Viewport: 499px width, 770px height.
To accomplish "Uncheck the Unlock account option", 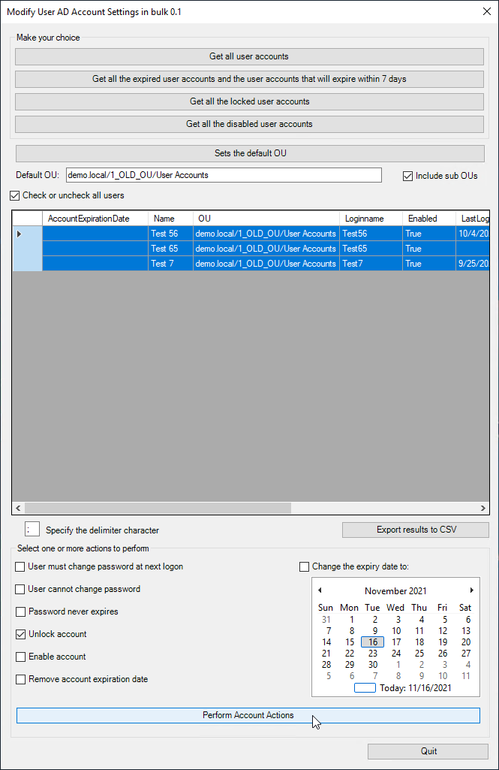I will [x=20, y=634].
